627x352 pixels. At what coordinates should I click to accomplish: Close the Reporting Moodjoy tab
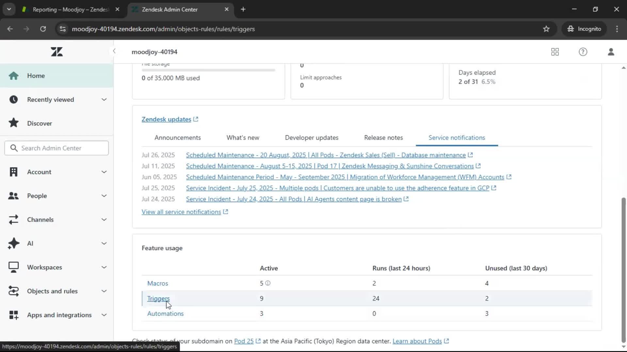pos(117,9)
